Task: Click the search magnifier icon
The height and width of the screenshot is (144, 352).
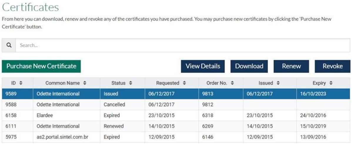Action: click(x=9, y=45)
